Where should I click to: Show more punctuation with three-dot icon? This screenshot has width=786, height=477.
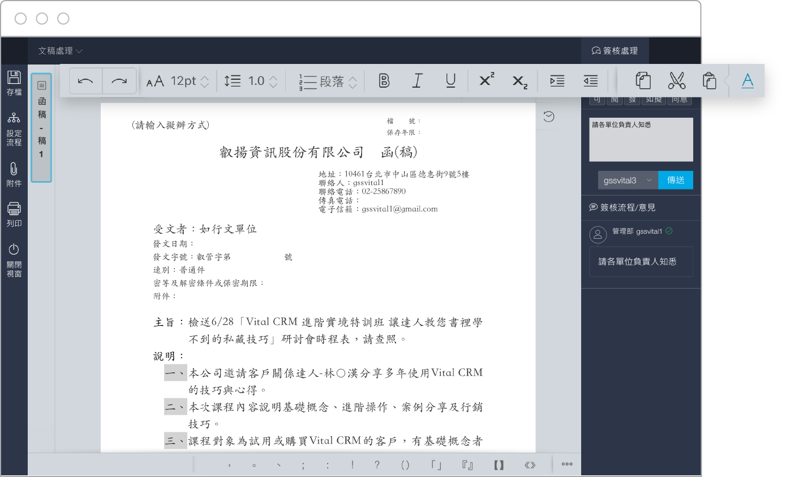click(567, 465)
